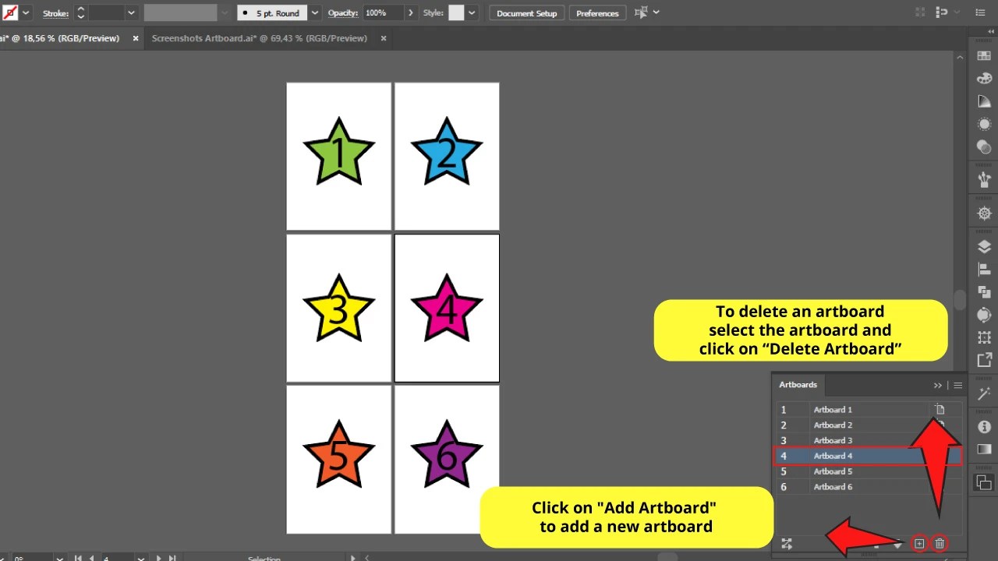Switch to the "Screenshots Artboard.ai" document tab
The width and height of the screenshot is (998, 561).
pyautogui.click(x=257, y=37)
